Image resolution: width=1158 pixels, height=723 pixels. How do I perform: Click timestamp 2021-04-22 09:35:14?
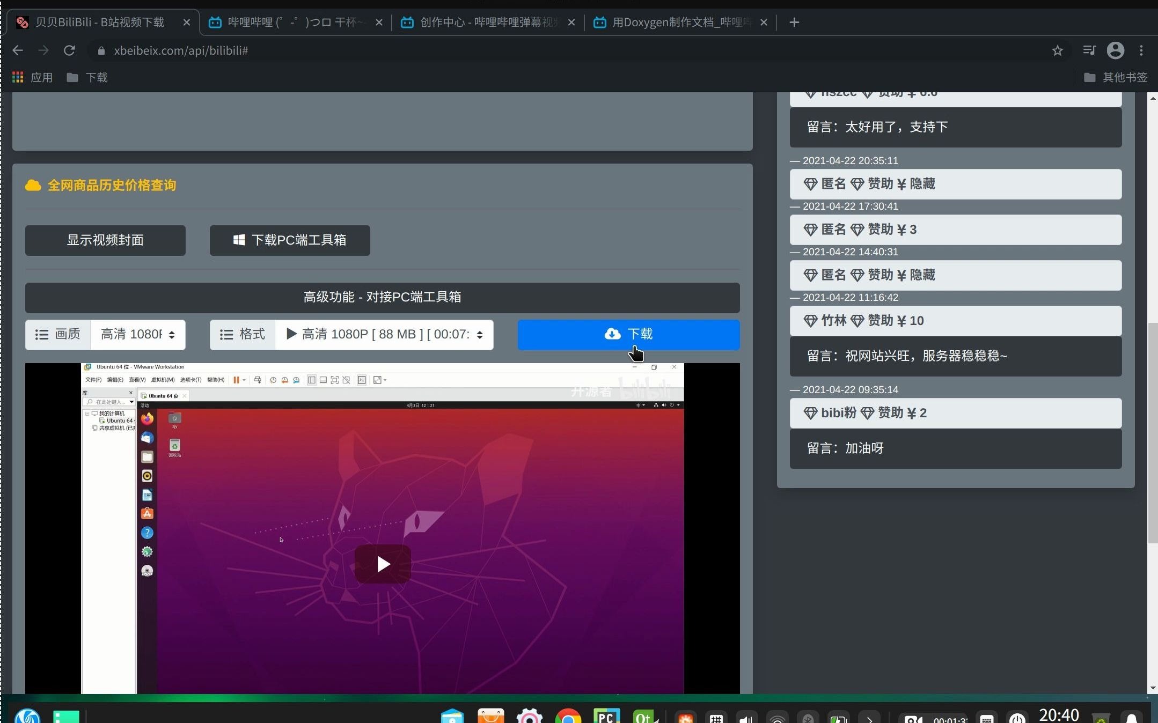point(851,390)
